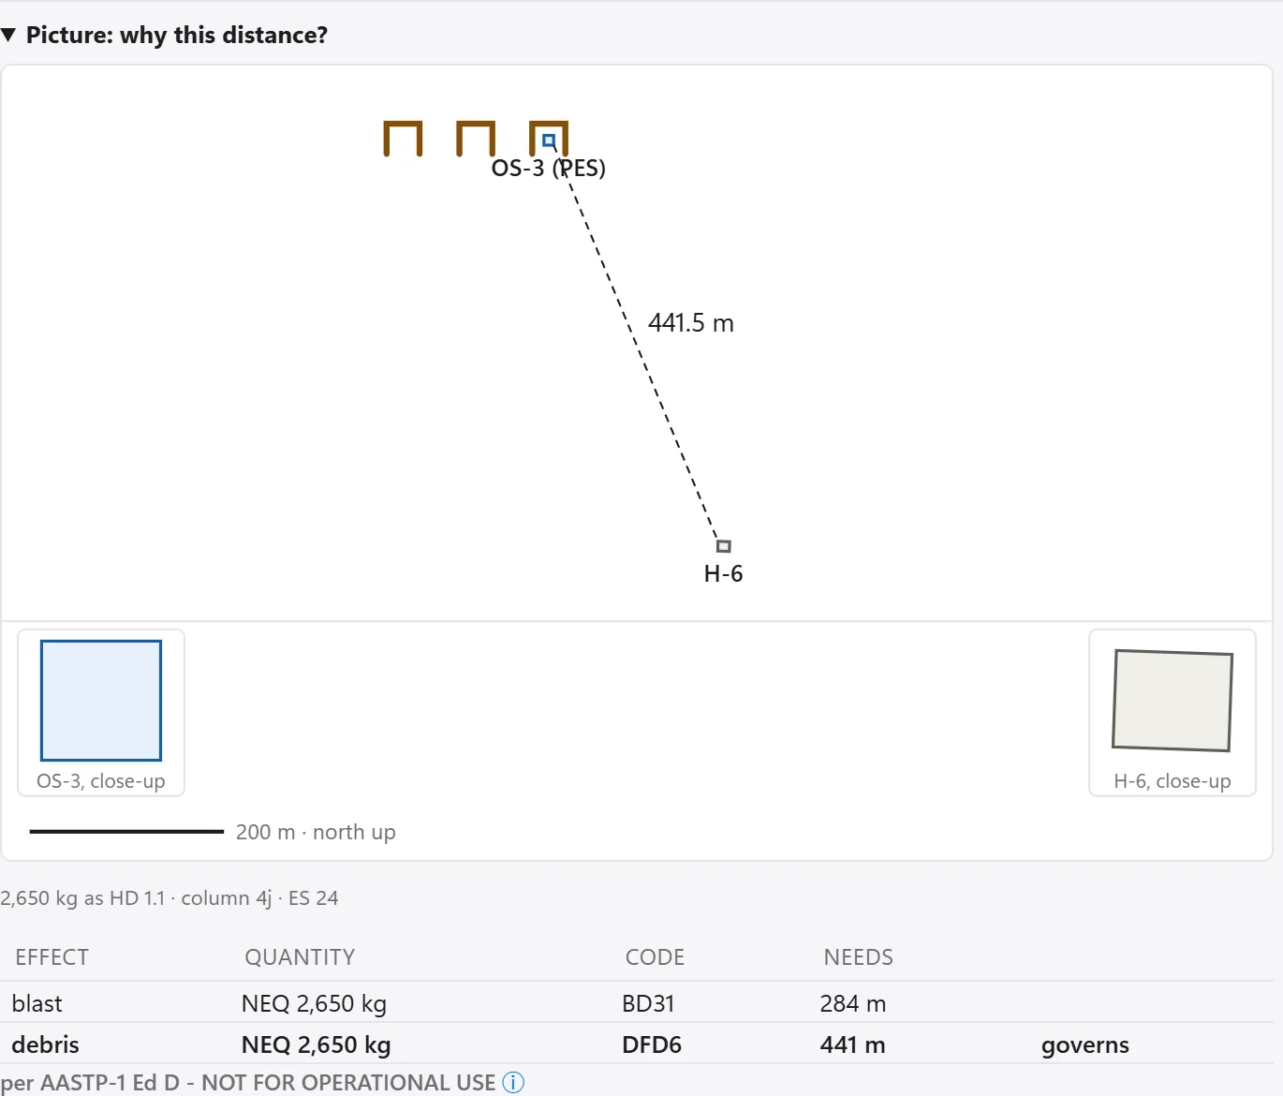Open the H-6 close-up thumbnail
This screenshot has width=1283, height=1096.
(x=1172, y=713)
